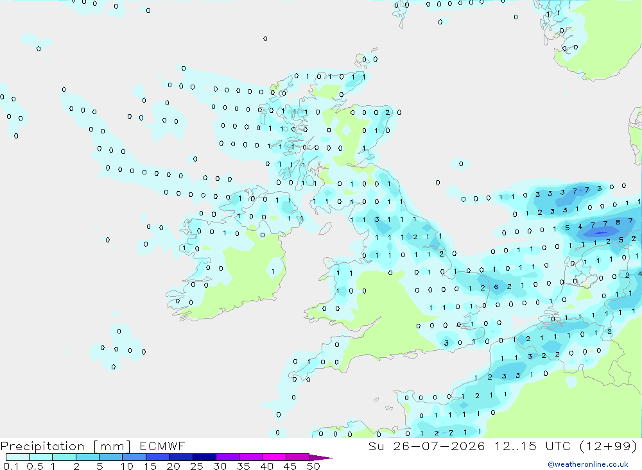Click the date text "26-07-2026"
The width and height of the screenshot is (642, 470).
click(x=439, y=446)
